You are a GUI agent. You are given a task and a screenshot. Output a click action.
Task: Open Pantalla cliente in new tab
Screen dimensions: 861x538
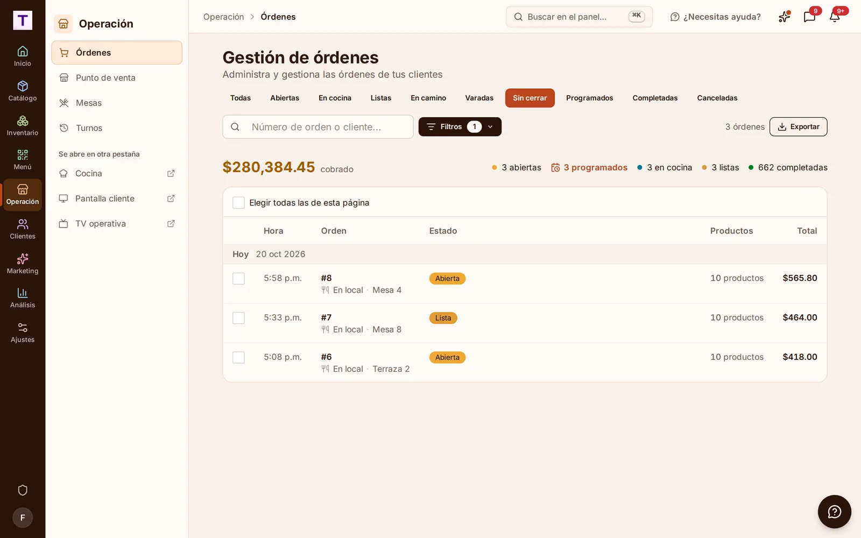(x=117, y=199)
